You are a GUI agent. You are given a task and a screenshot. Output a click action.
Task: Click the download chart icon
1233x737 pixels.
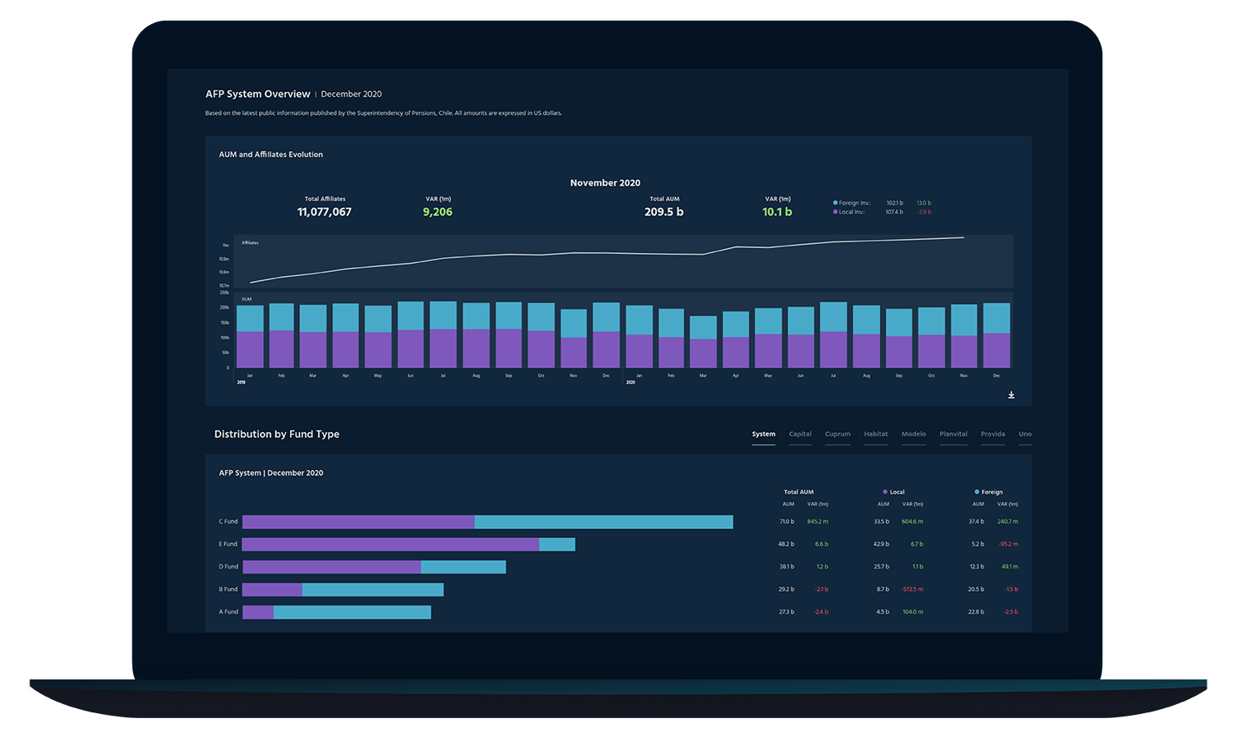tap(1011, 395)
